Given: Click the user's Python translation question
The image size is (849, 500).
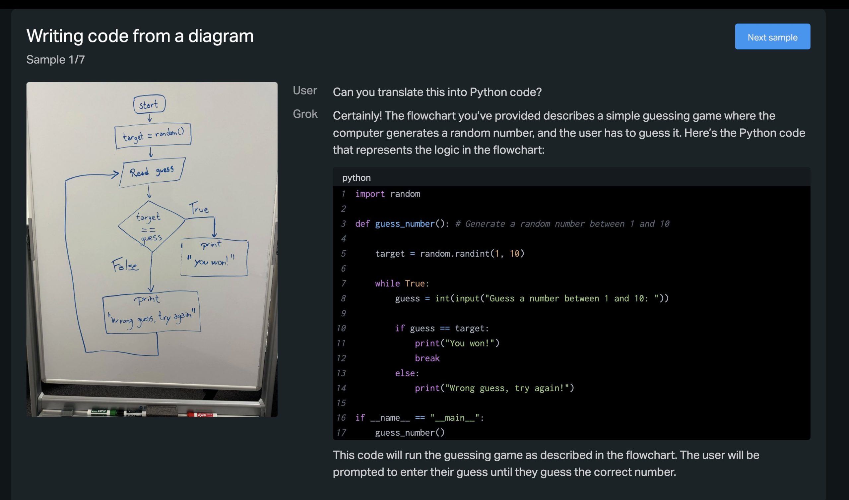Looking at the screenshot, I should tap(437, 92).
